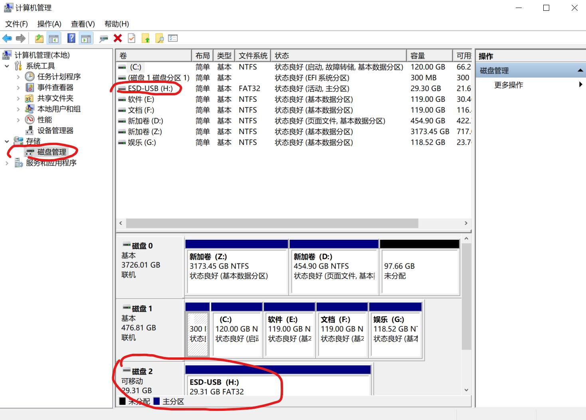Image resolution: width=586 pixels, height=420 pixels.
Task: Click the 设备管理器 device icon in the tree
Action: 30,130
